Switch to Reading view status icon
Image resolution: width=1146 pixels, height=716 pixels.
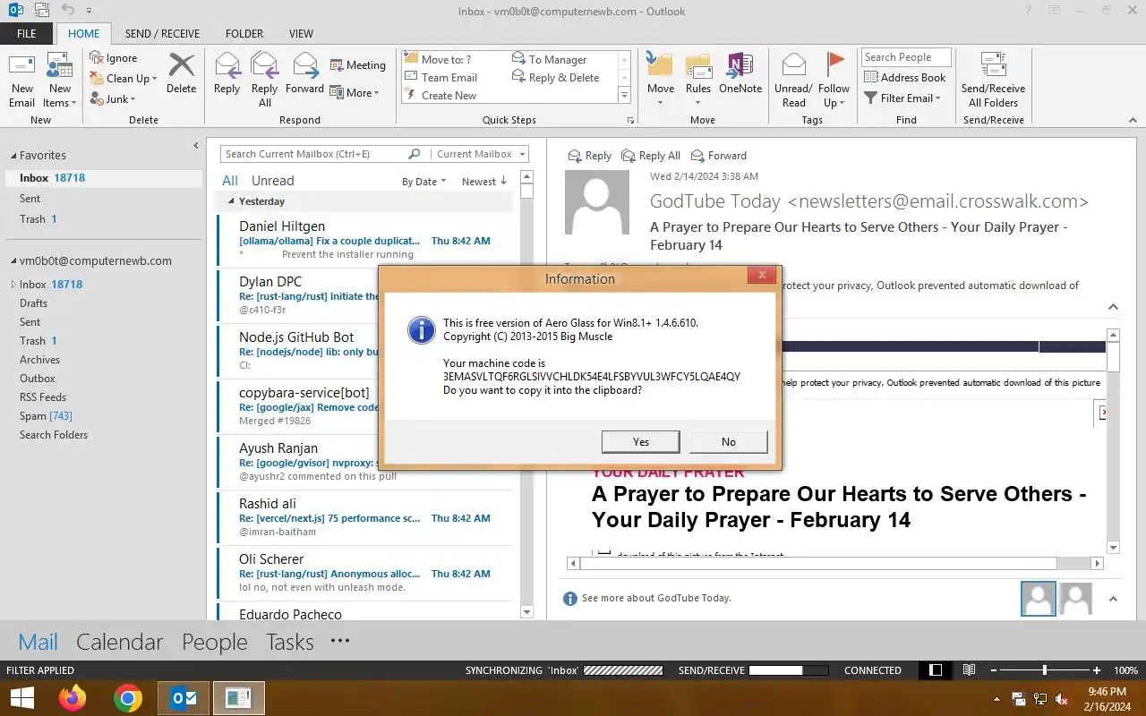tap(969, 669)
